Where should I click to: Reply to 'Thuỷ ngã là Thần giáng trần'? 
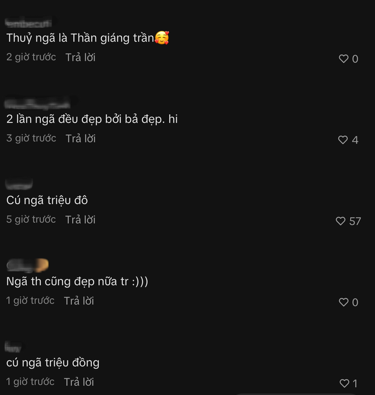80,57
